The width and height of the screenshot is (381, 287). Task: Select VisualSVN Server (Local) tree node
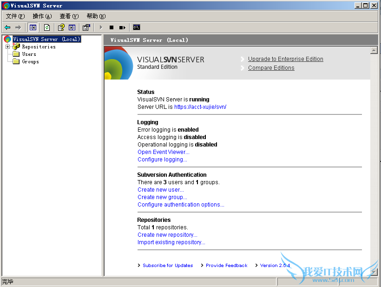pos(46,39)
